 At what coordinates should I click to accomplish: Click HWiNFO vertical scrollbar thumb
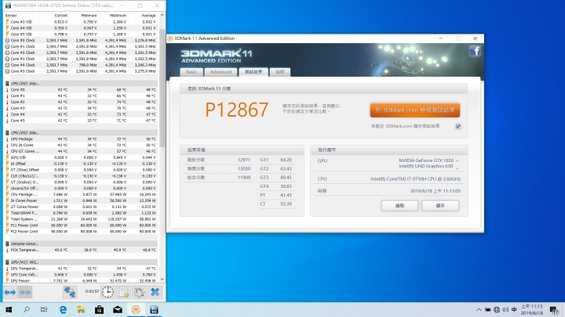[x=162, y=88]
